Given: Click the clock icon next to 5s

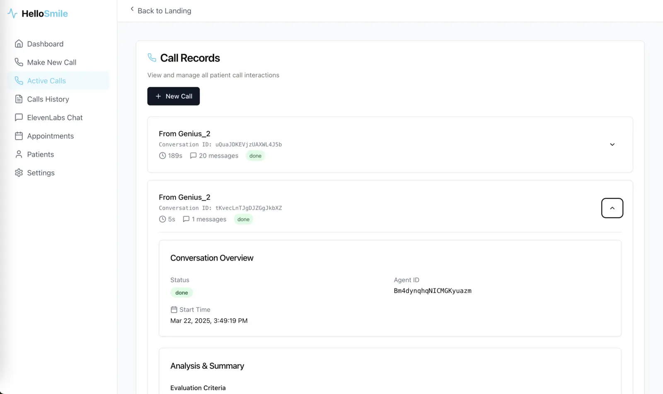Looking at the screenshot, I should tap(162, 219).
